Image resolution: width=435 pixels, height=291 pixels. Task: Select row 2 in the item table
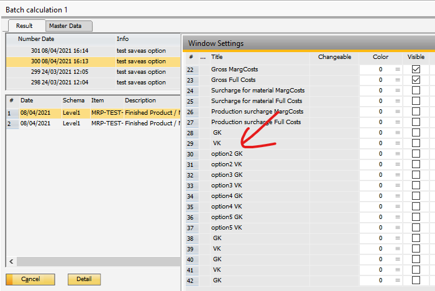92,123
